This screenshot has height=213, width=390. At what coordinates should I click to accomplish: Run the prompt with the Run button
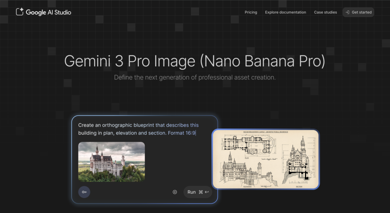192,192
